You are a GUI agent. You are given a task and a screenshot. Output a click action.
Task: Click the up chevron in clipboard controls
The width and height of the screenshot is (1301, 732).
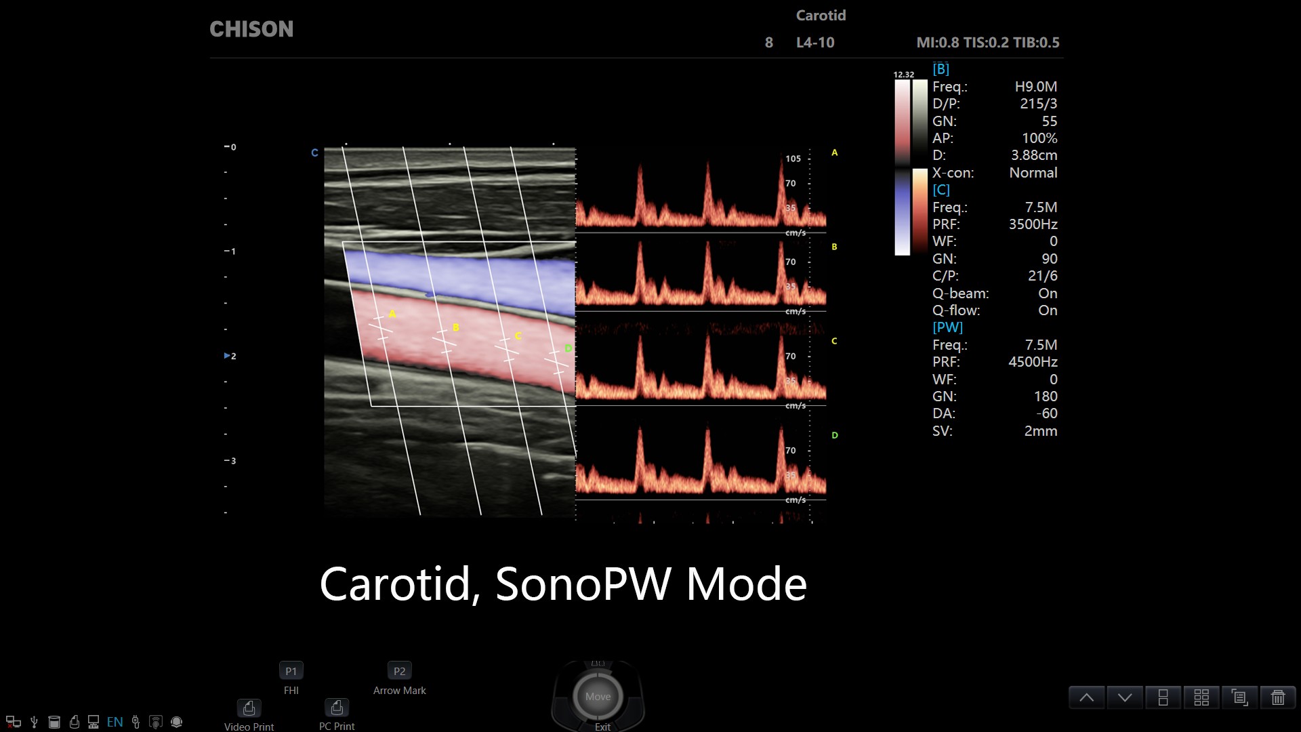click(x=1087, y=697)
